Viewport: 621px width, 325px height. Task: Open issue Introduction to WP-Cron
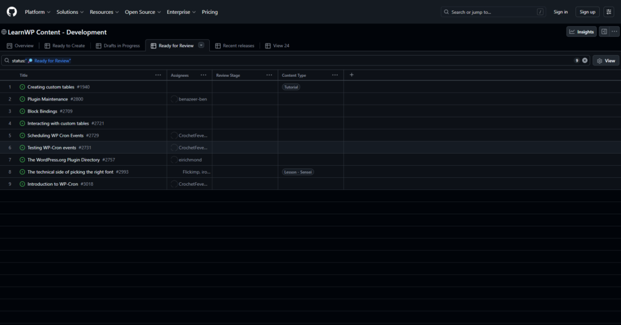point(53,184)
